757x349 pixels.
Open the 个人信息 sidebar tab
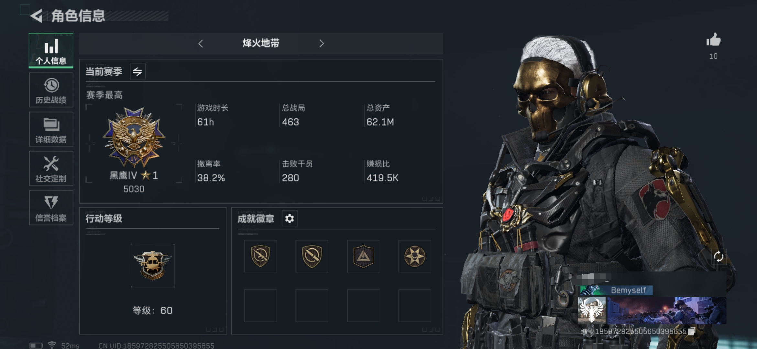click(51, 50)
